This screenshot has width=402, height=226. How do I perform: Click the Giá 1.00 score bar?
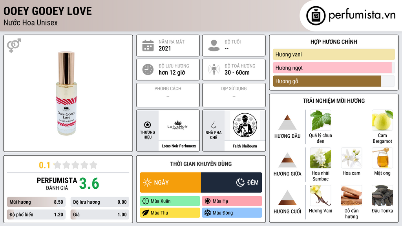click(100, 215)
